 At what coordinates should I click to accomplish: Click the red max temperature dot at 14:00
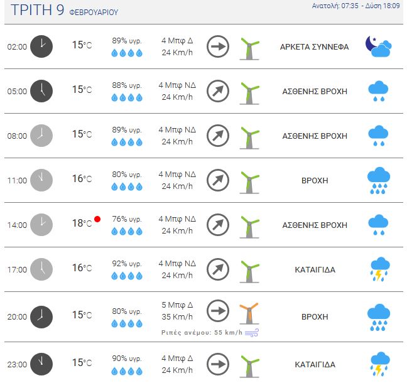click(x=97, y=219)
